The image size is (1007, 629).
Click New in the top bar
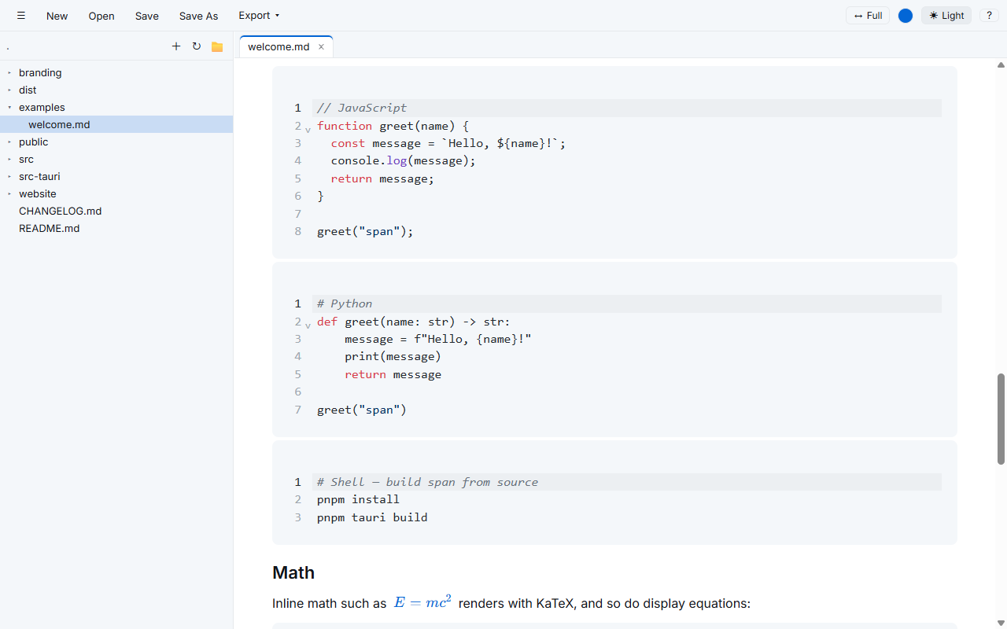tap(57, 16)
